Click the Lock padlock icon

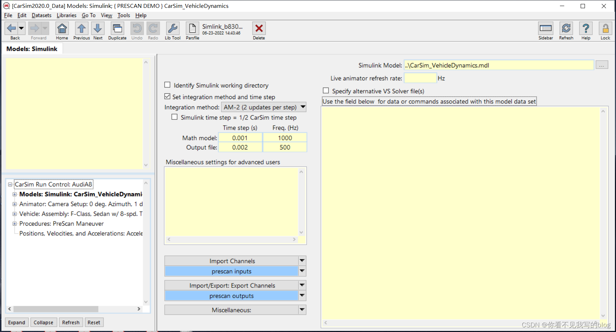[x=605, y=28]
